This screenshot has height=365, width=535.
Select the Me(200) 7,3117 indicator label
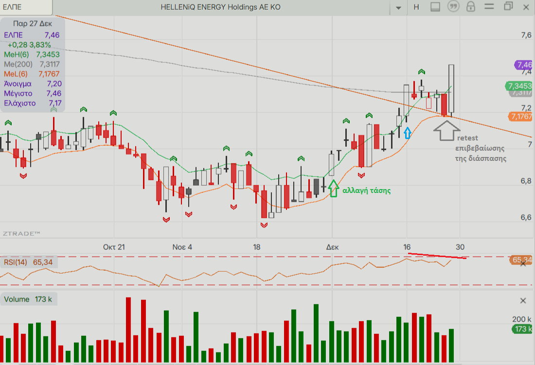pyautogui.click(x=32, y=64)
